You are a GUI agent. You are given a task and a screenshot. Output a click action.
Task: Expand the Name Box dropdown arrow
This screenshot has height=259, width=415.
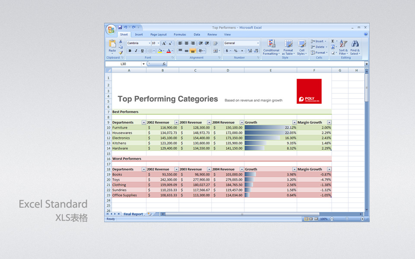pyautogui.click(x=144, y=64)
